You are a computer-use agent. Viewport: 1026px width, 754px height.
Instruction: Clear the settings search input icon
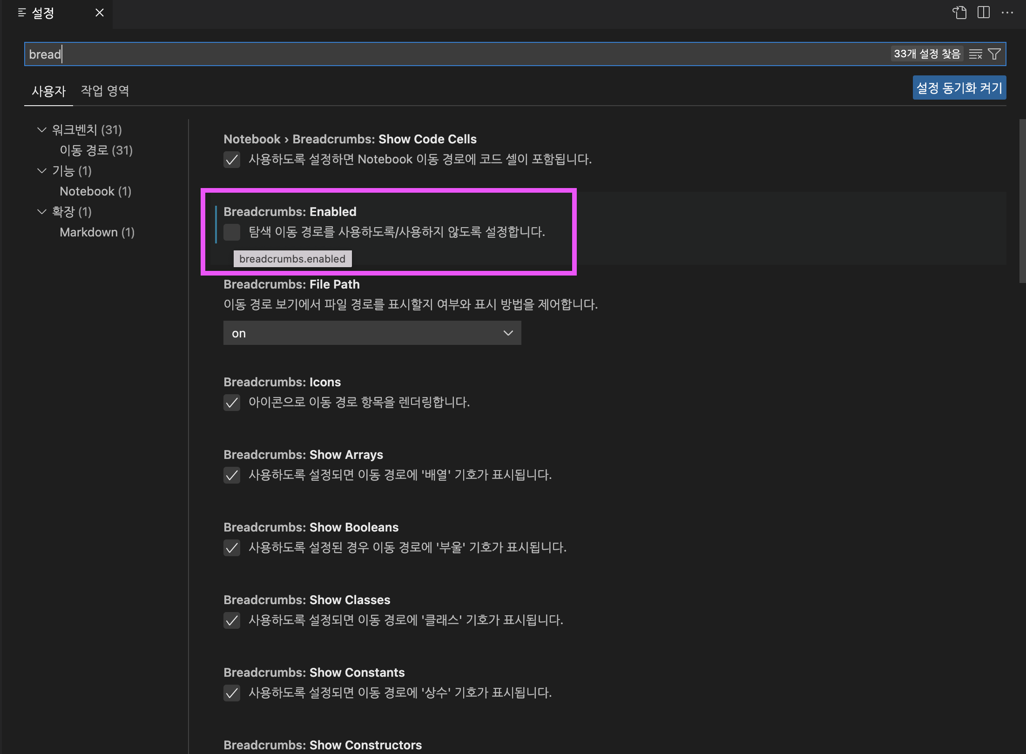[x=975, y=54]
